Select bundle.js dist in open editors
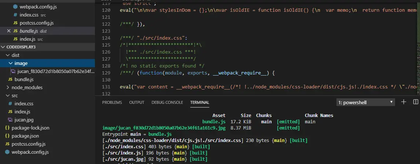Screen dimensions: 420x164 pyautogui.click(x=47, y=31)
